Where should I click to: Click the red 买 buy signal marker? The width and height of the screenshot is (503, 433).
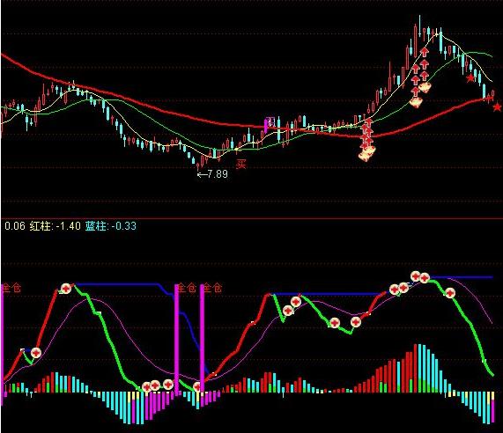click(240, 165)
